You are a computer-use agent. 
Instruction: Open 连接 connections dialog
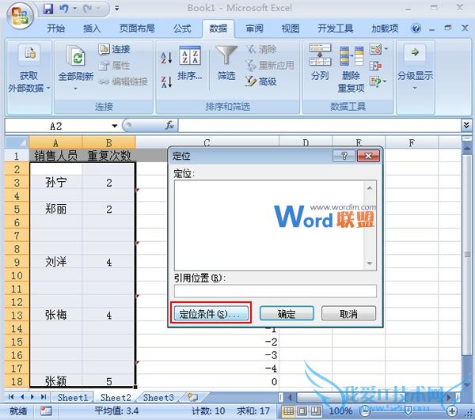(x=115, y=49)
